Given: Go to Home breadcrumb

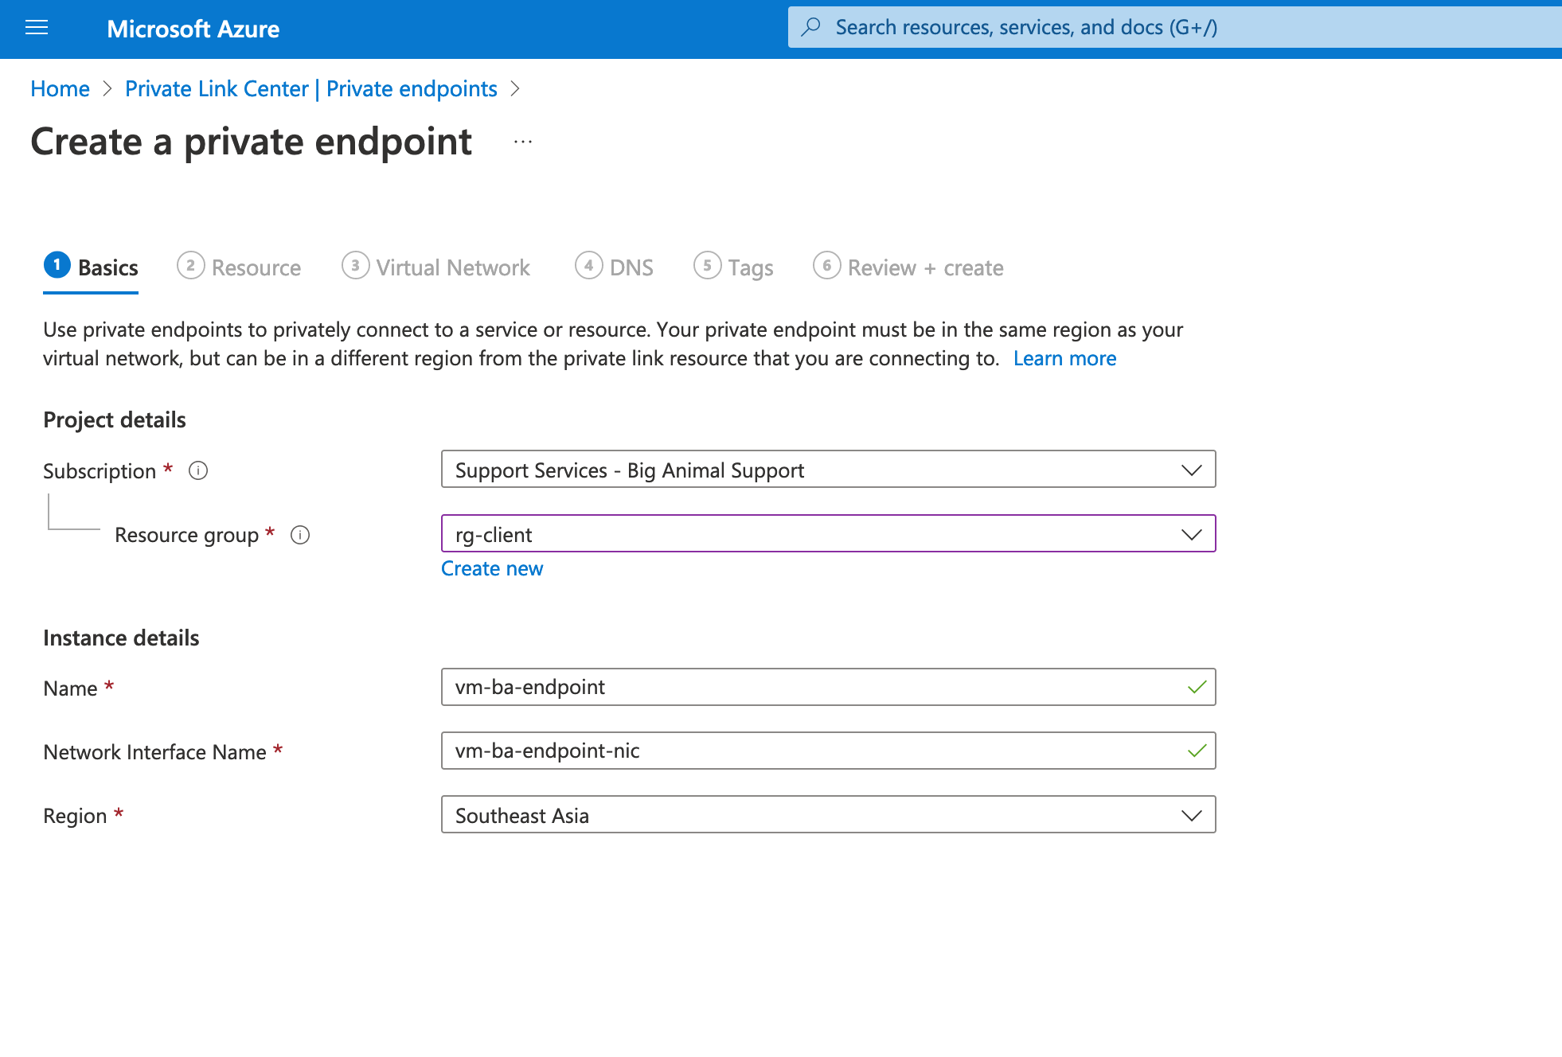Looking at the screenshot, I should [60, 88].
